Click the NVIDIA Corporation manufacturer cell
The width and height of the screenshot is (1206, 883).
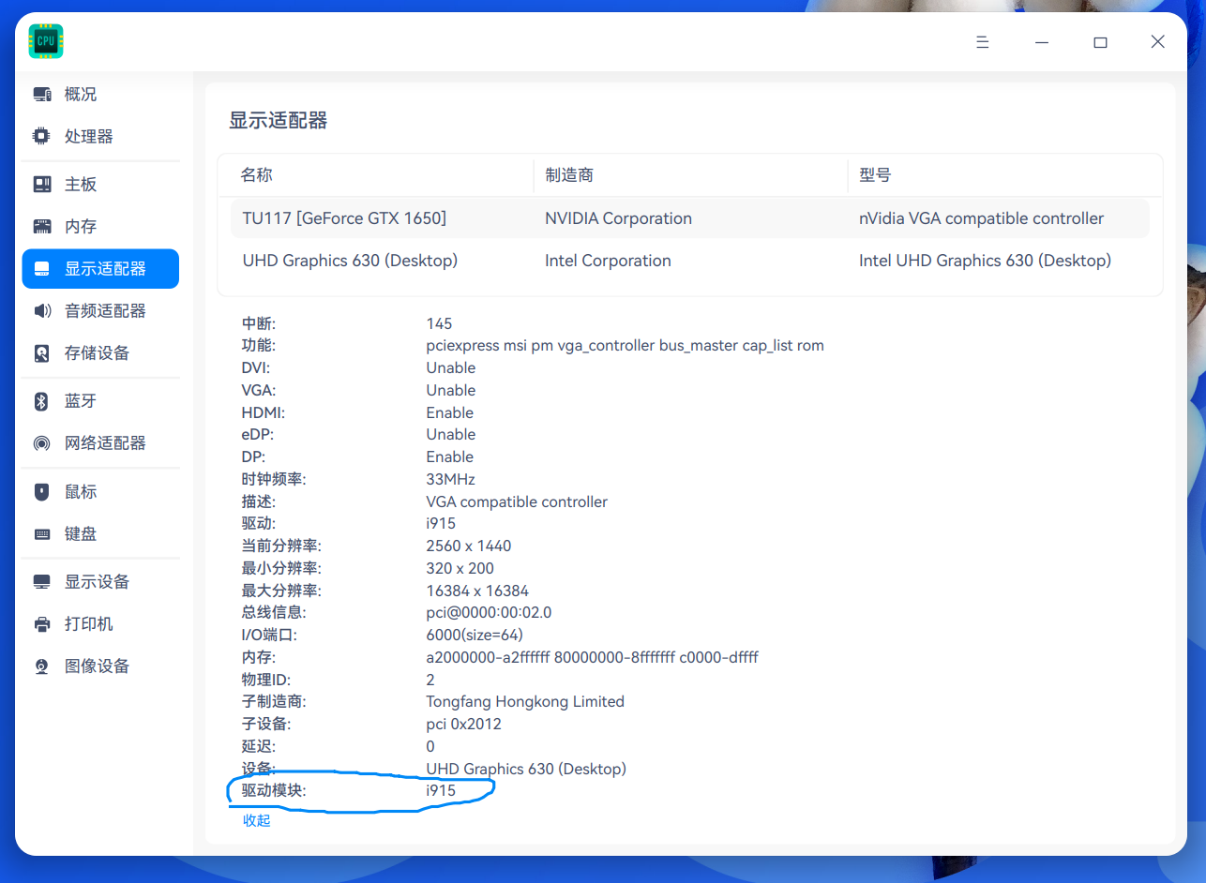(618, 218)
